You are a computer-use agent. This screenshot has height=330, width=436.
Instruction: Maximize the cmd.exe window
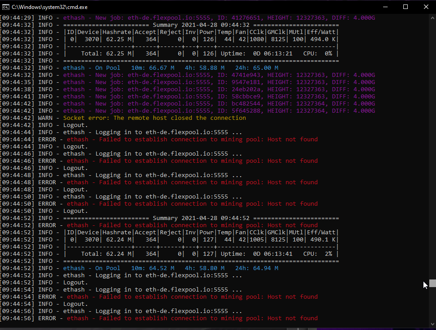[x=406, y=7]
